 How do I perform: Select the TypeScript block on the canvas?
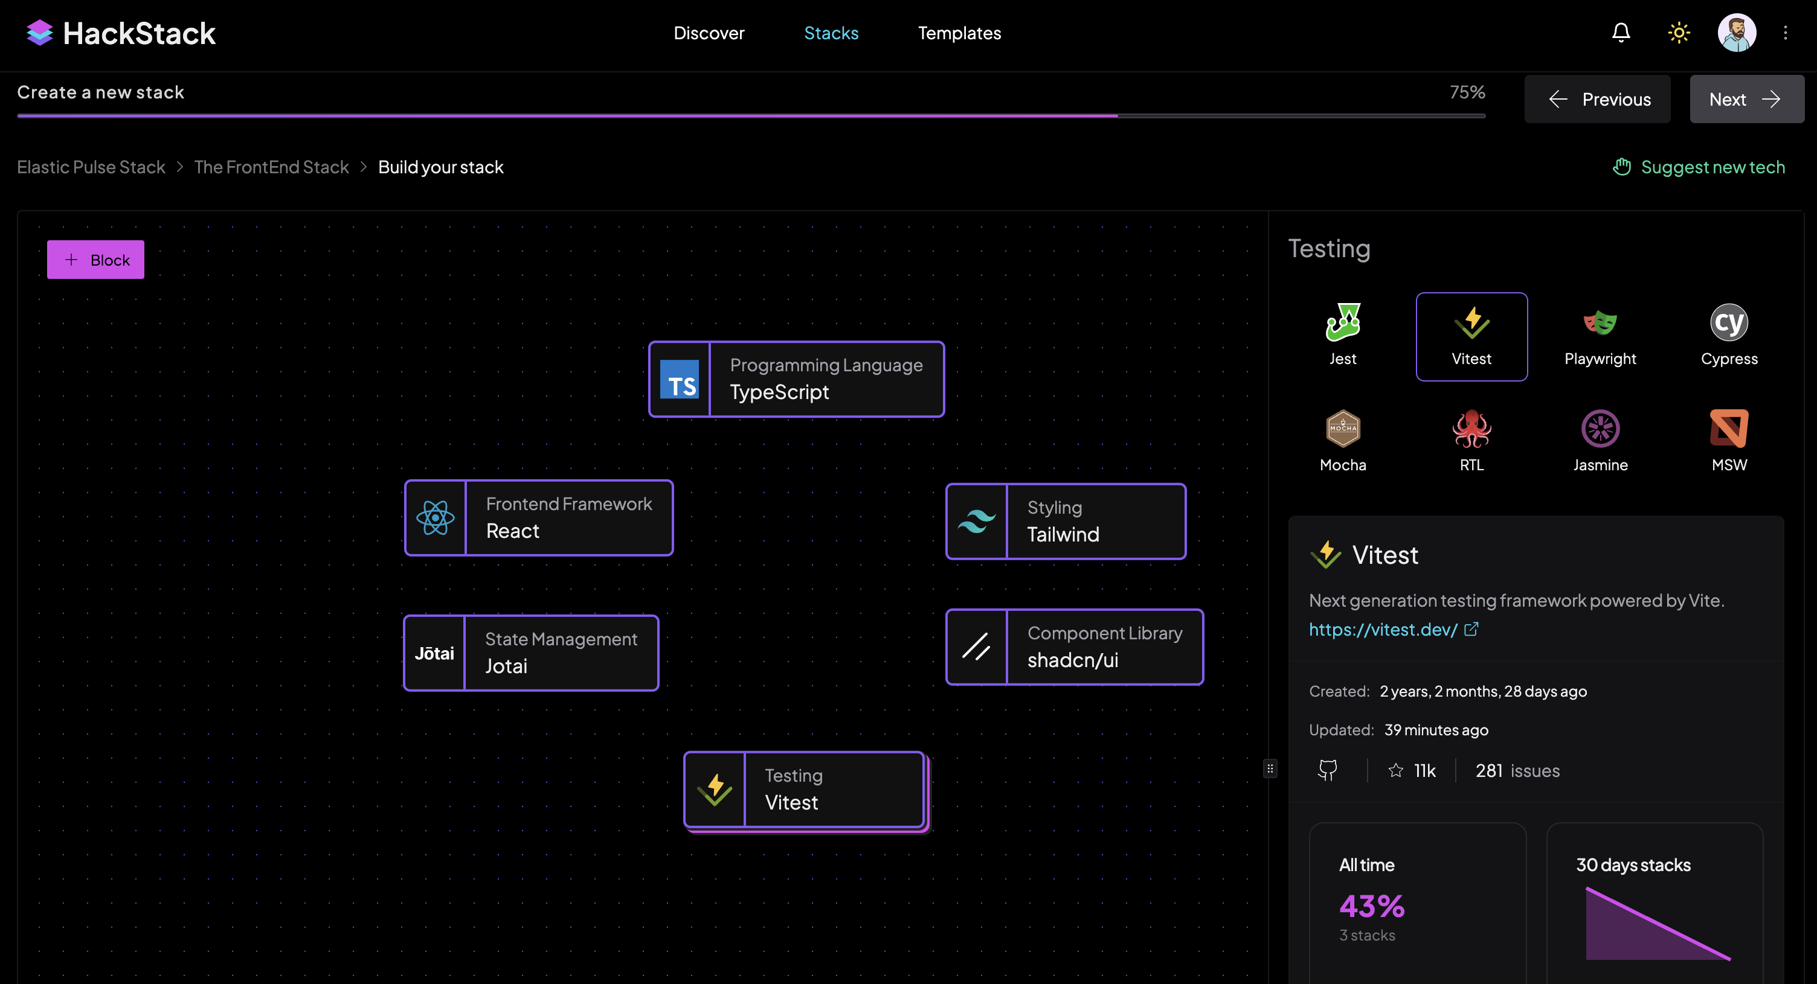(796, 379)
